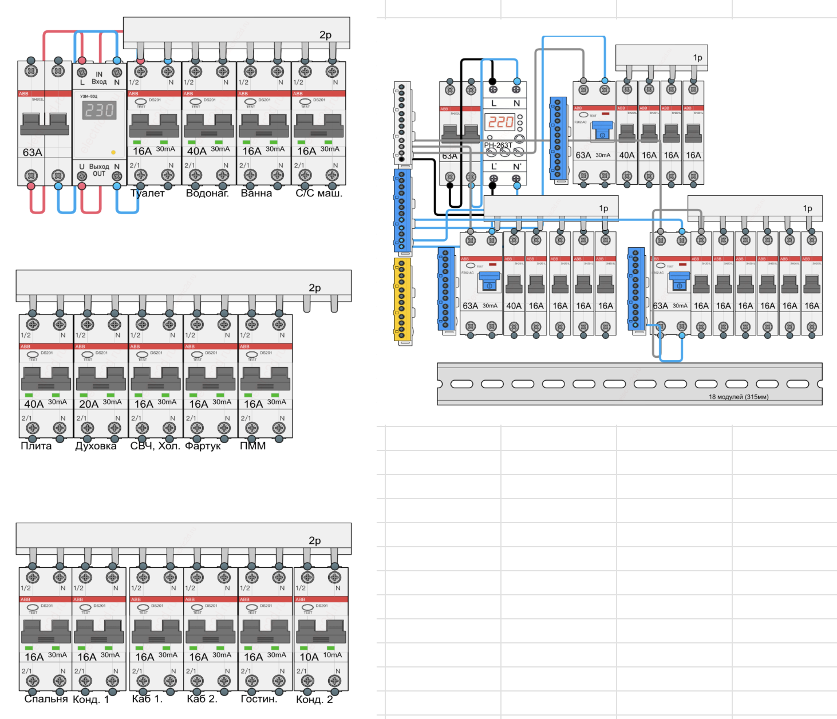Image resolution: width=837 pixels, height=719 pixels.
Task: Toggle the Ванна breaker lever
Action: click(264, 125)
